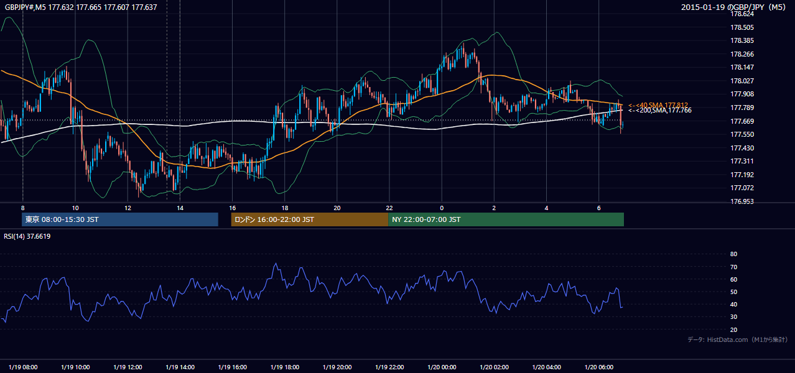Select the 200 SMA 177.766 white label
795x373 pixels.
[x=660, y=110]
